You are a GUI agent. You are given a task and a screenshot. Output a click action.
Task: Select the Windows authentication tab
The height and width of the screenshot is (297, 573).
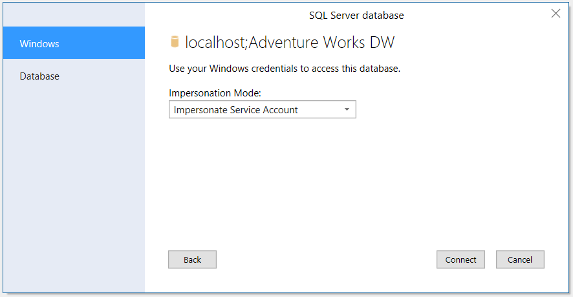coord(74,43)
